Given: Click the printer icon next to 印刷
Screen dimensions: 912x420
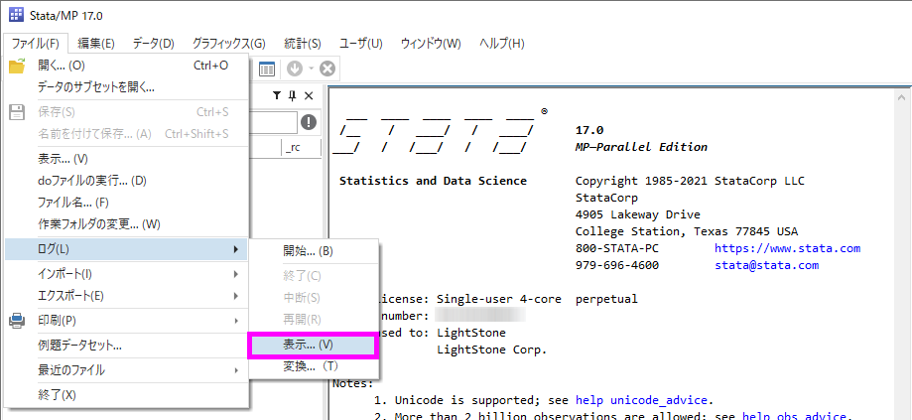Looking at the screenshot, I should tap(17, 321).
